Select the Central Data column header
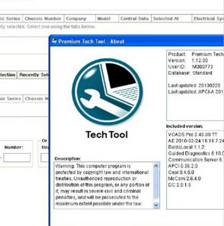Image resolution: width=224 pixels, height=226 pixels. coord(135,19)
